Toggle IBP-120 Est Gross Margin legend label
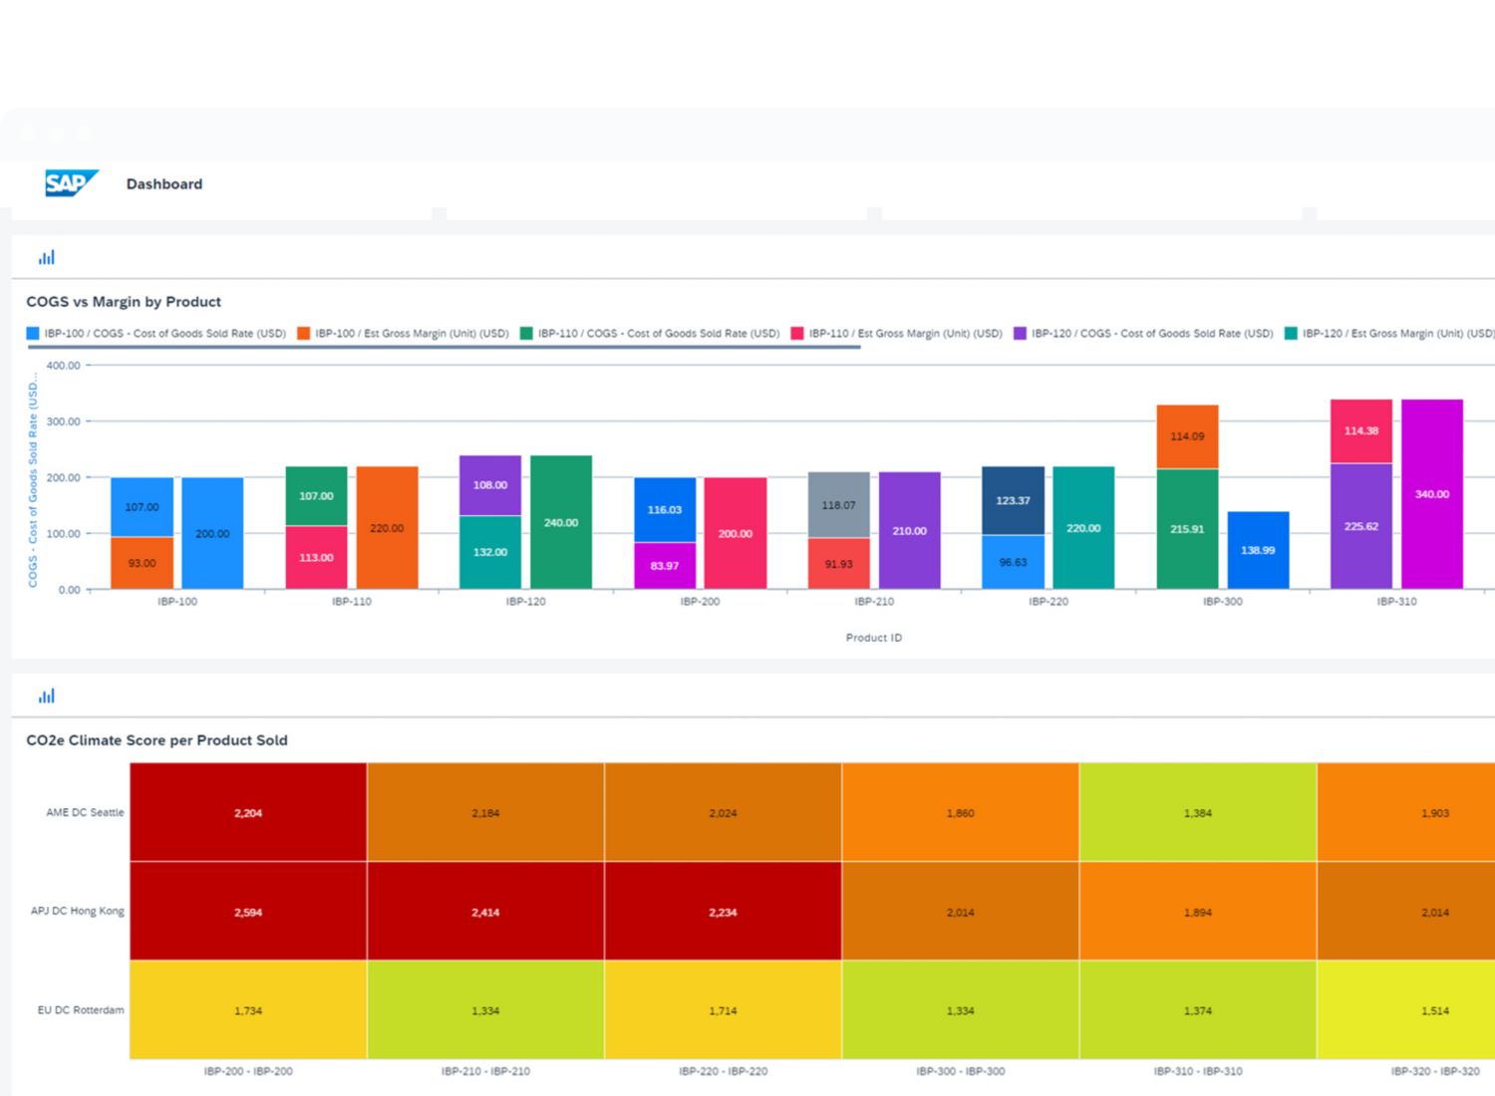The image size is (1495, 1096). [x=1397, y=334]
